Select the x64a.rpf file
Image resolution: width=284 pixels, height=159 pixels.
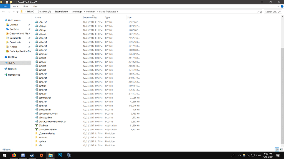click(42, 102)
